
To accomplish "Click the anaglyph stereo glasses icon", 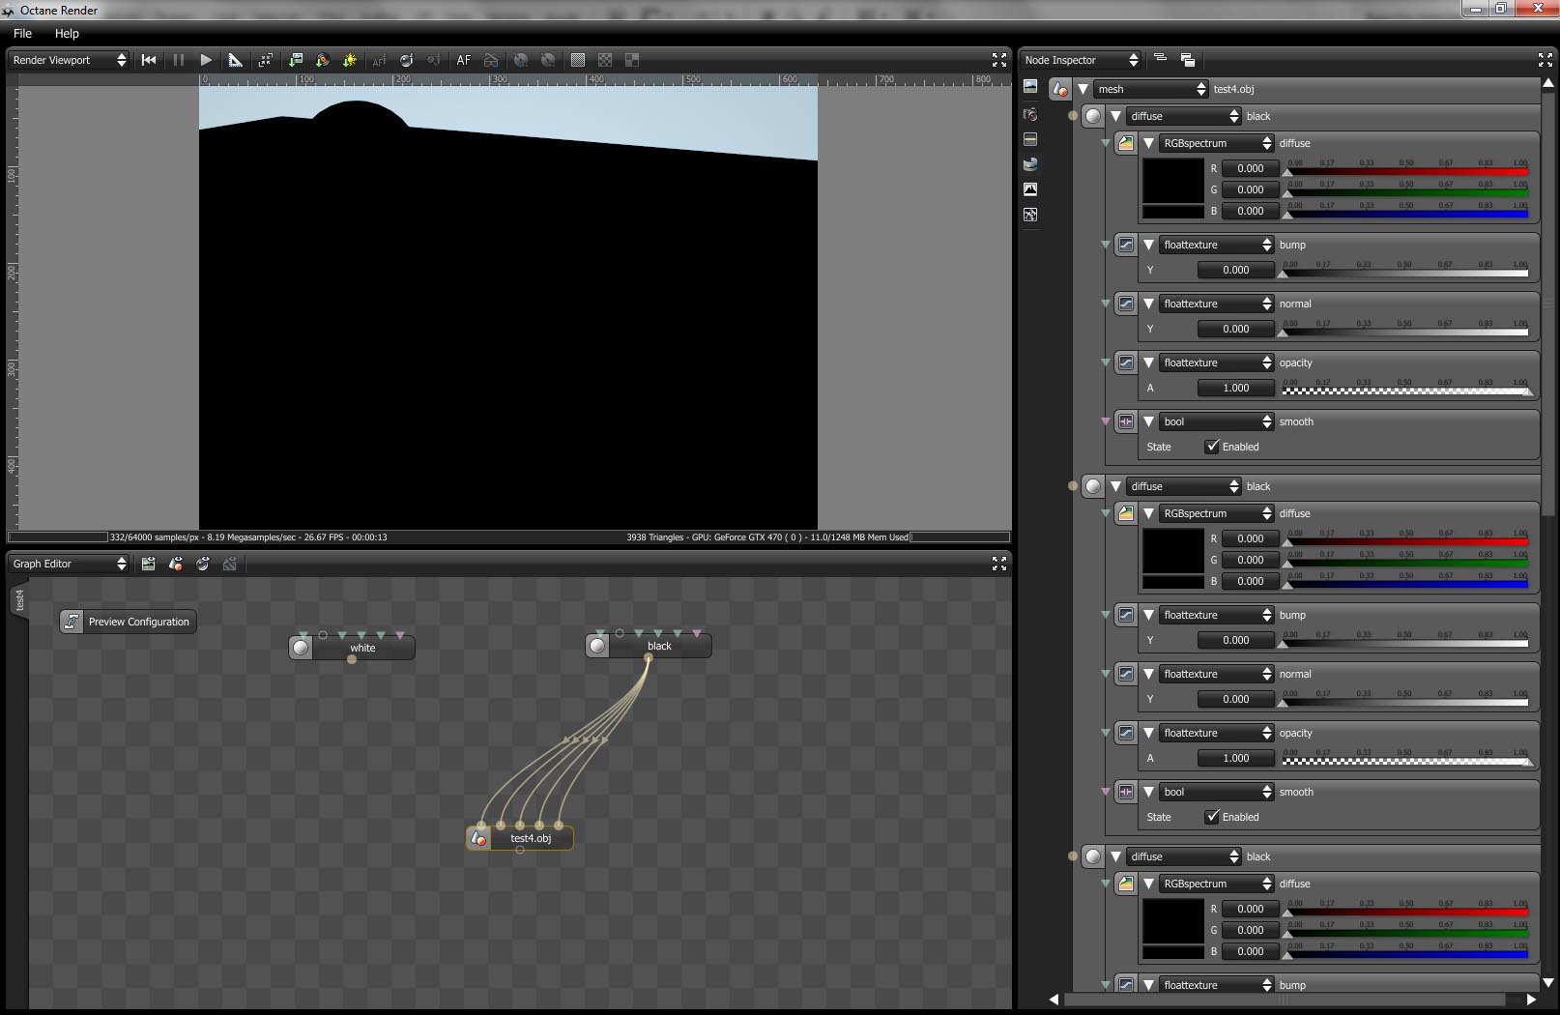I will coord(491,60).
